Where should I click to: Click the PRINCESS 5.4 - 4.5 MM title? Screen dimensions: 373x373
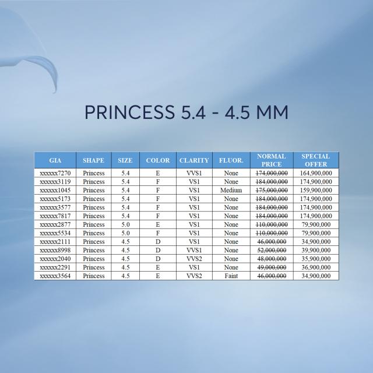point(186,112)
